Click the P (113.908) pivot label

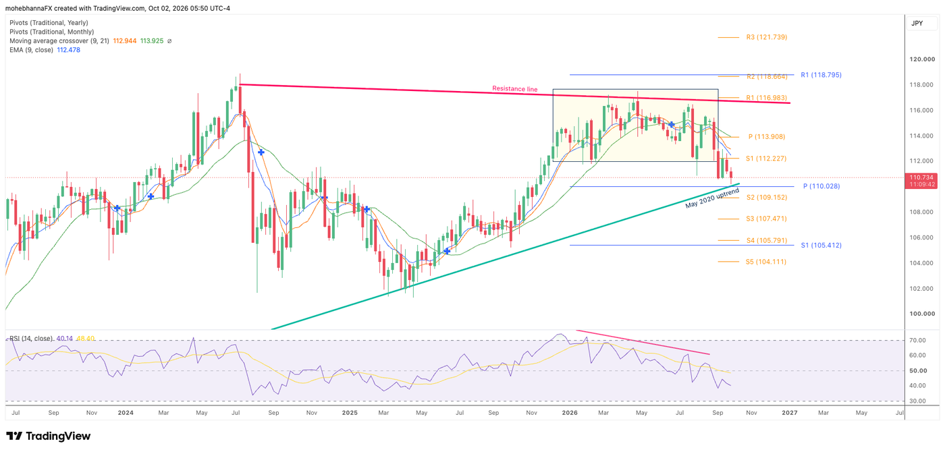(767, 136)
